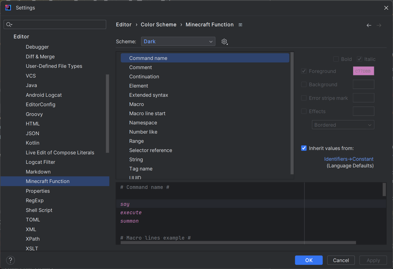Open the Identifiers→Constant link
This screenshot has height=269, width=393.
349,159
